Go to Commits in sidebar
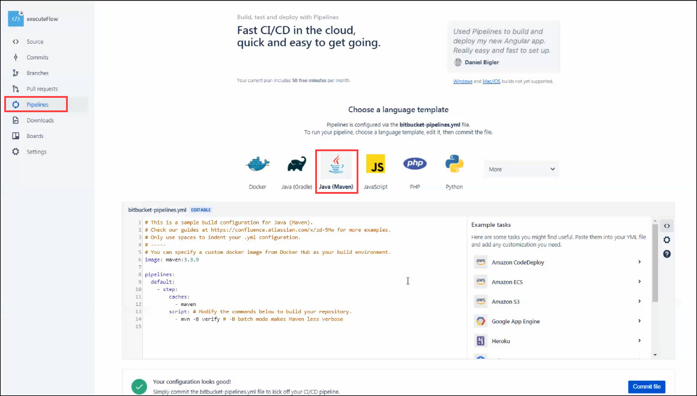Image resolution: width=697 pixels, height=396 pixels. point(37,58)
